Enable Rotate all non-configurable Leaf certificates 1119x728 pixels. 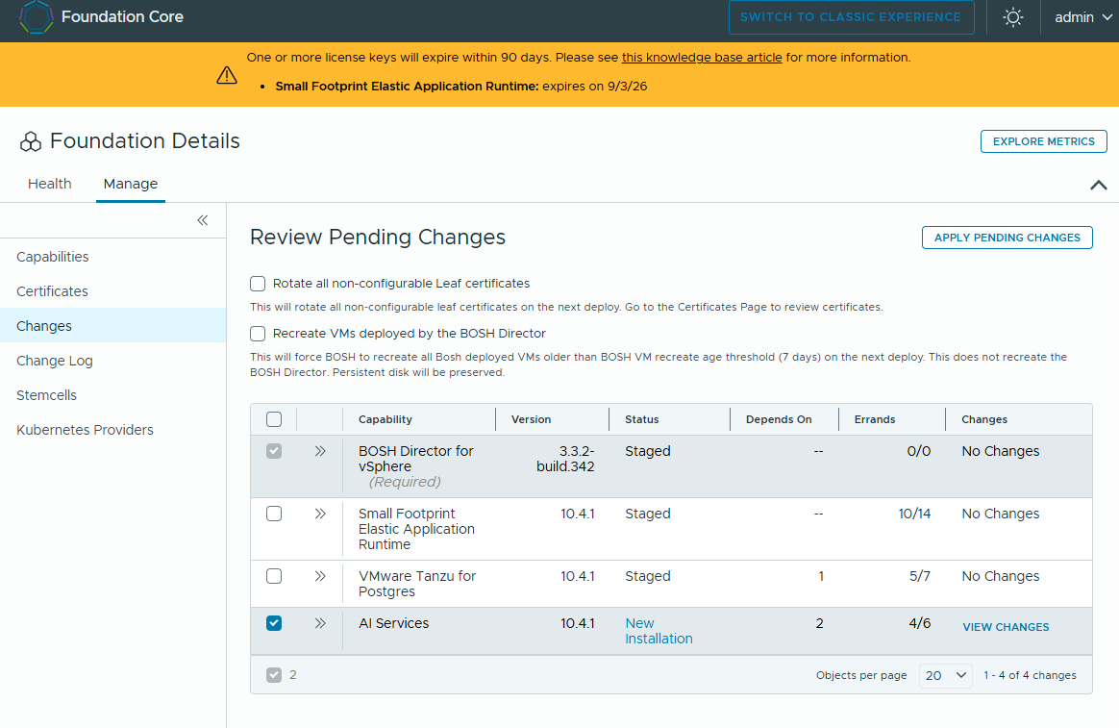[258, 284]
